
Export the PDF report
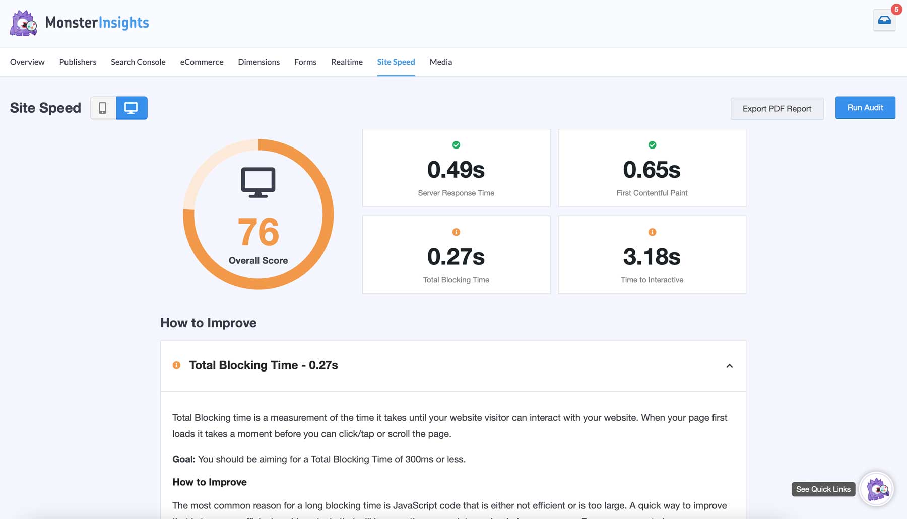coord(776,108)
